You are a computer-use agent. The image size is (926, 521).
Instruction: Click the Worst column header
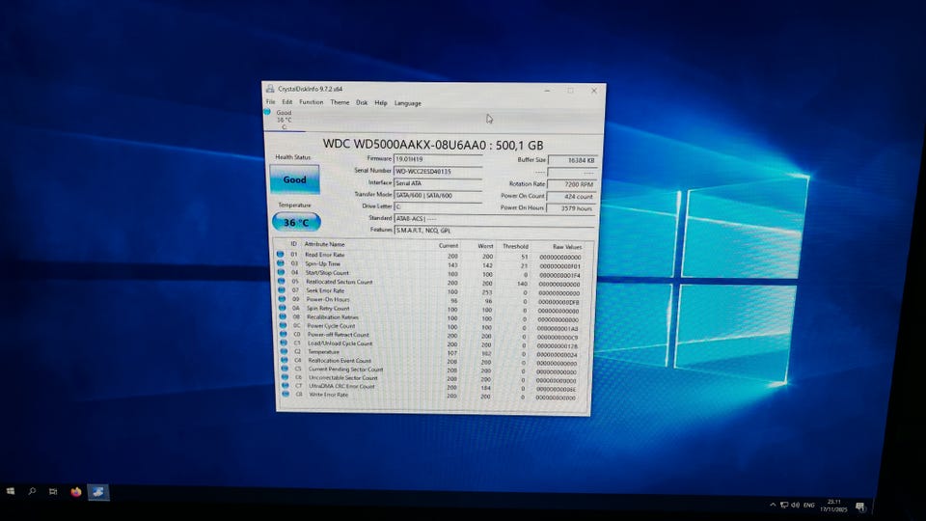point(485,246)
